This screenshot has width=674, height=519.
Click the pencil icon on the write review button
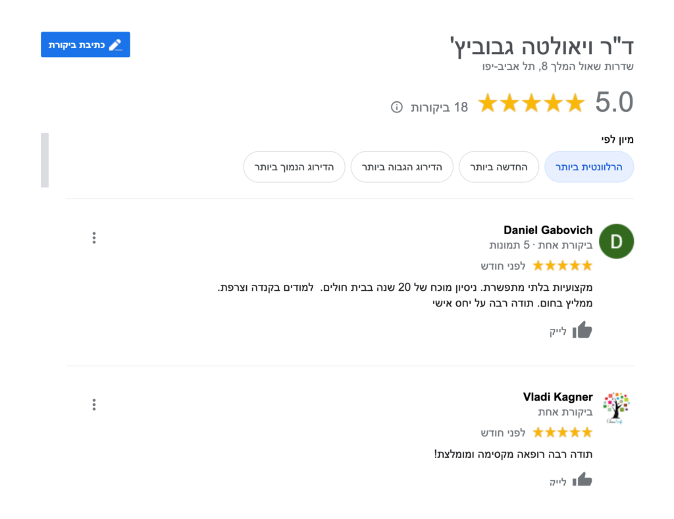[117, 45]
